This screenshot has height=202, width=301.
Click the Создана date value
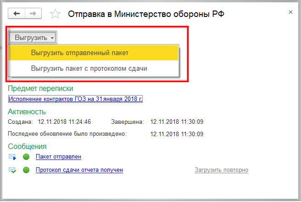(64, 122)
